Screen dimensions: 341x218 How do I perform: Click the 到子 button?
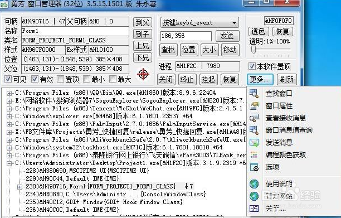[143, 34]
